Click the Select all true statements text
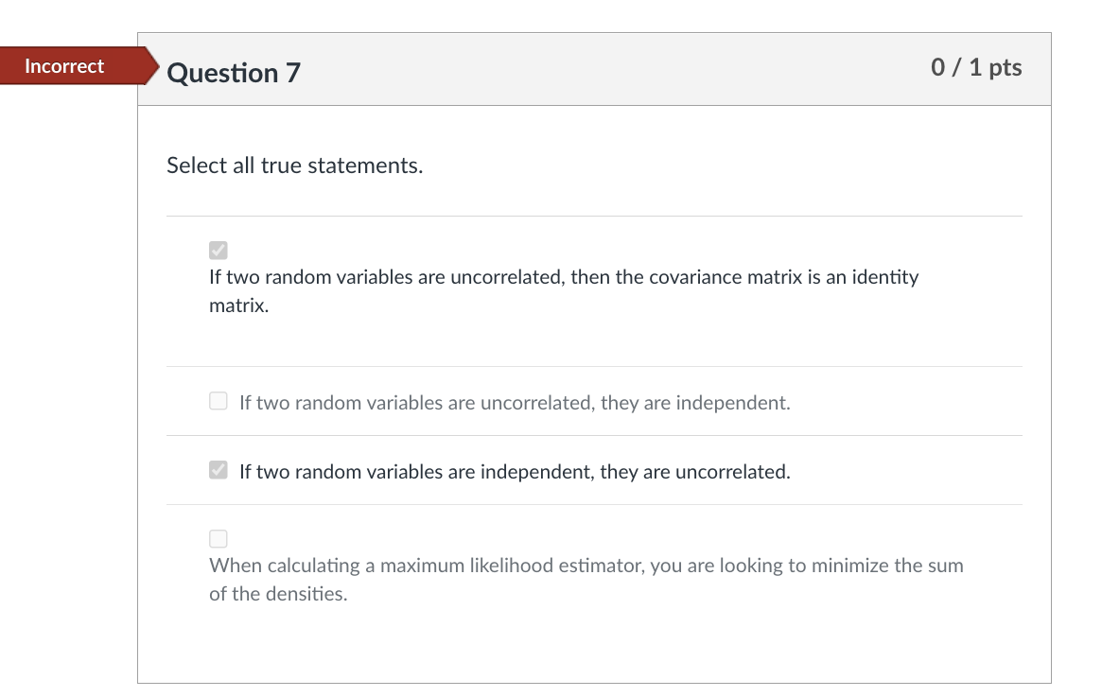 pyautogui.click(x=294, y=166)
